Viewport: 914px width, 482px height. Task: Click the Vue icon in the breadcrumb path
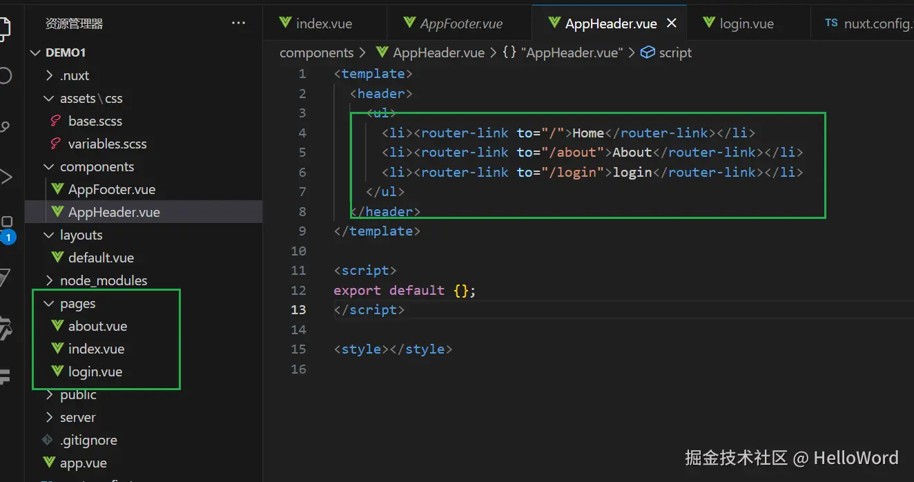[x=382, y=52]
